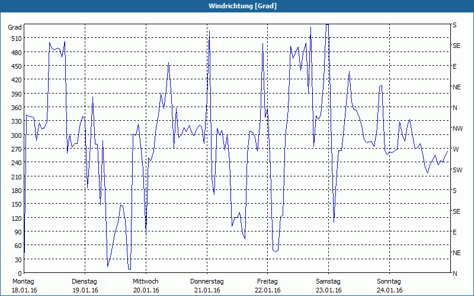The height and width of the screenshot is (296, 474).
Task: Select the 'Dienstag' day label
Action: point(84,282)
